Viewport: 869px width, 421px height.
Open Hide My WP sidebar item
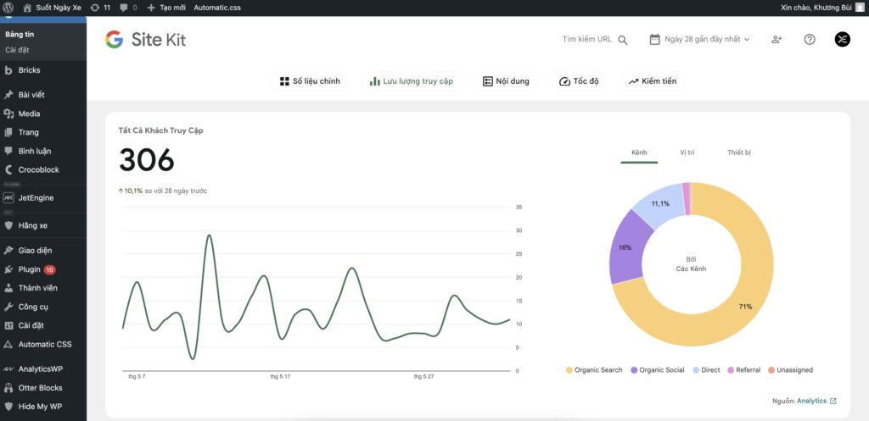pyautogui.click(x=40, y=407)
